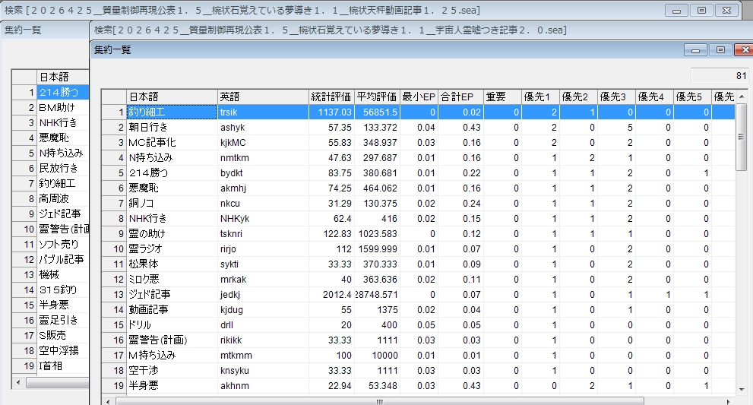
Task: Select the 優先1 column header
Action: (x=539, y=97)
